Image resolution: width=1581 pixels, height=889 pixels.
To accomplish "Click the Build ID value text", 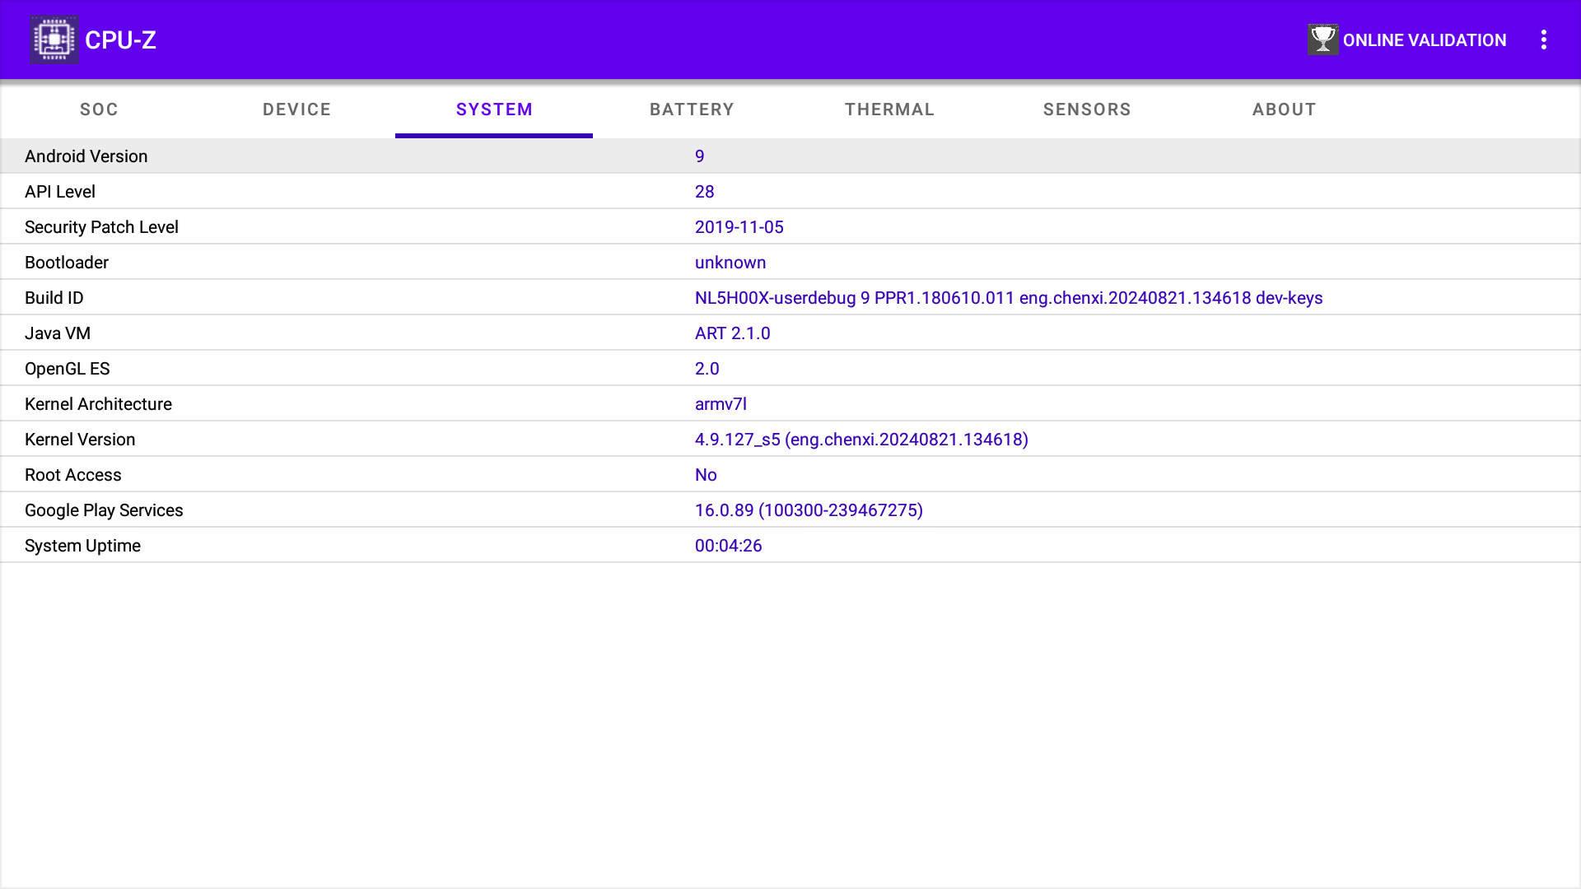I will pyautogui.click(x=1008, y=298).
